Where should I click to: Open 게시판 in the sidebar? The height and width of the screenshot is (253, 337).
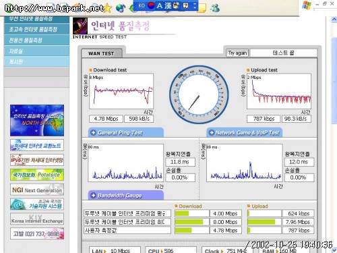tap(36, 61)
